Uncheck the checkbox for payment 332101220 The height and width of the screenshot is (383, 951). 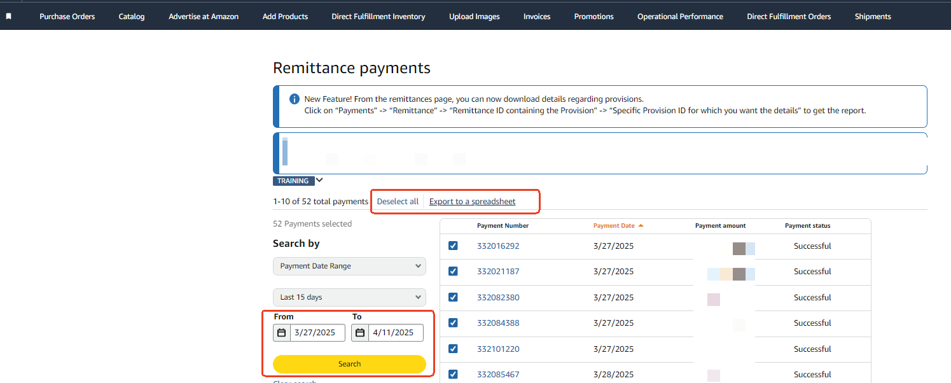click(x=453, y=349)
